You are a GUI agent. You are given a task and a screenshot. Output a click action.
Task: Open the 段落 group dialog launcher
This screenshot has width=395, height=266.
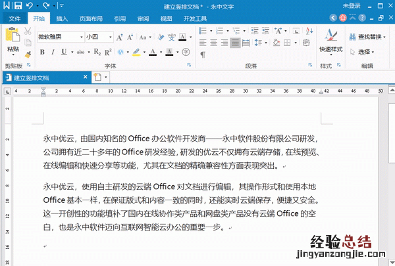310,65
